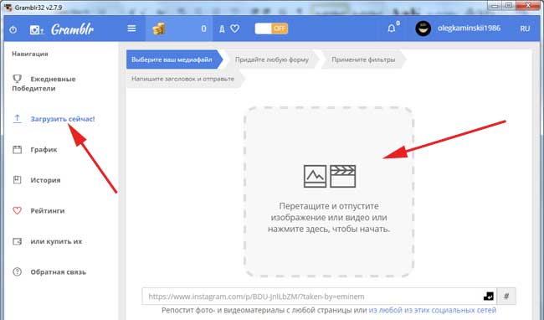544x320 pixels.
Task: Select step tab Примените фильтры
Action: click(x=363, y=59)
